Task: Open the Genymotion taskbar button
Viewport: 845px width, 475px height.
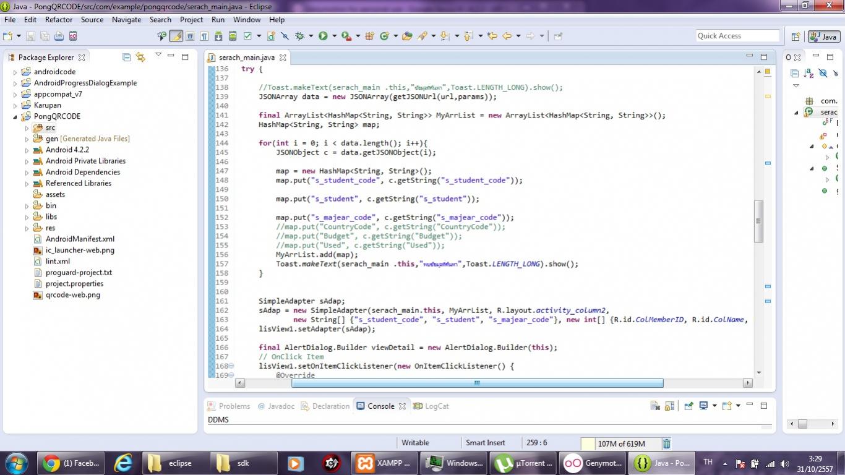Action: pyautogui.click(x=592, y=463)
